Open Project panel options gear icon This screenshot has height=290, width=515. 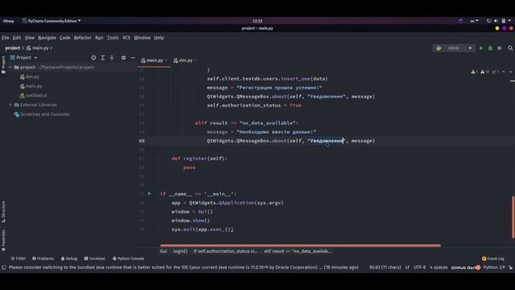click(x=123, y=57)
